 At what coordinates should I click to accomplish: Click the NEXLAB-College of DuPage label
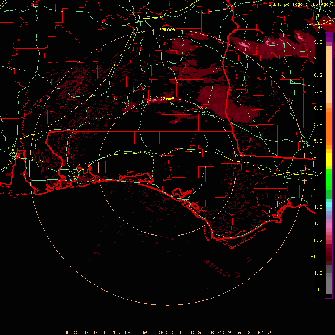click(297, 4)
